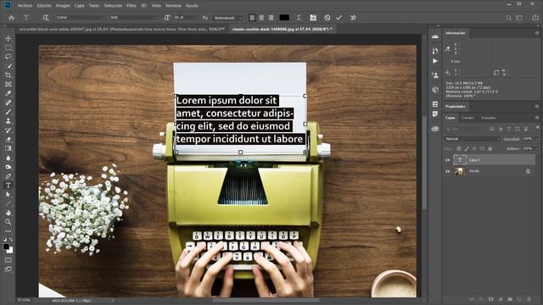Click the background color swatch

click(10, 251)
